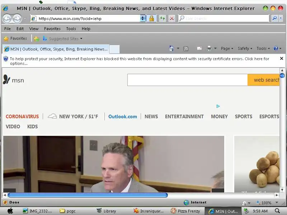The image size is (287, 215).
Task: Open the File menu
Action: [8, 29]
